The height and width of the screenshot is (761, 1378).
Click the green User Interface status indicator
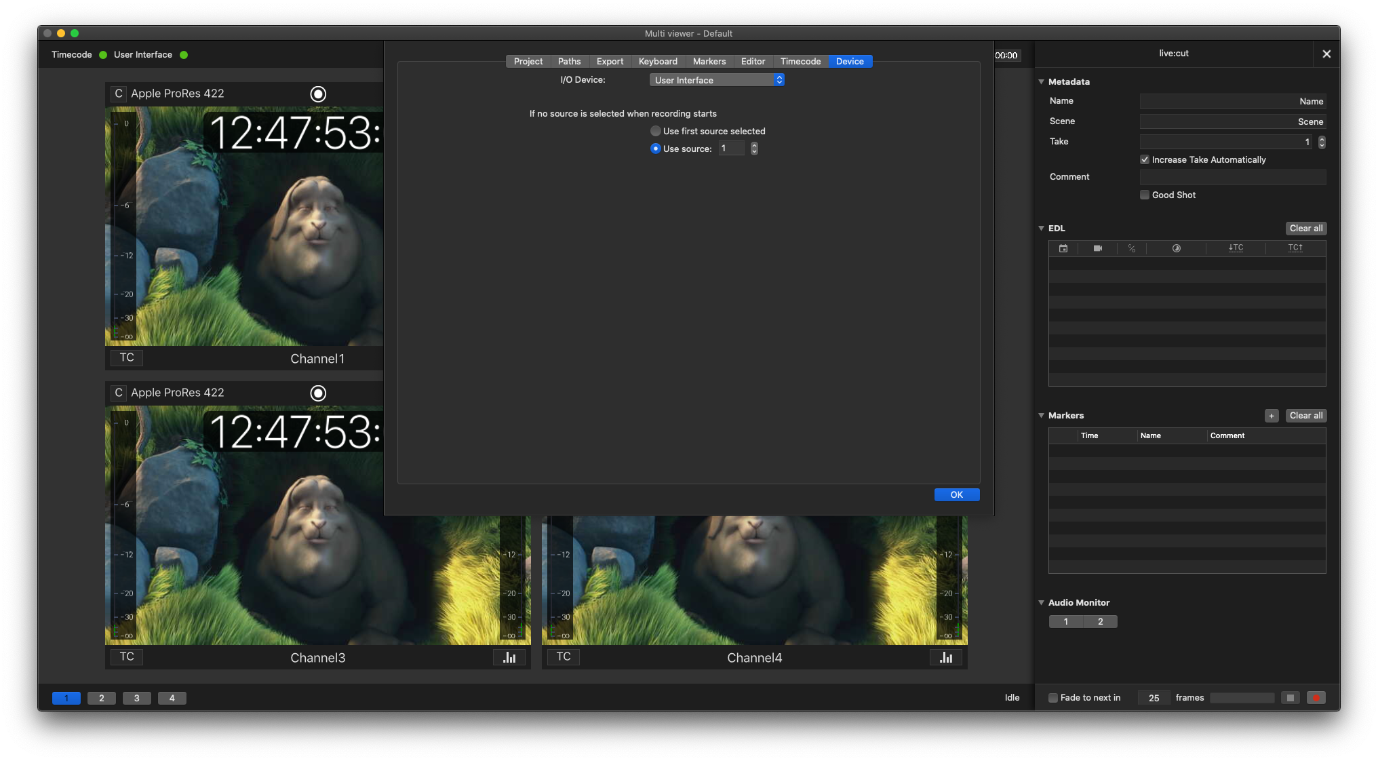click(x=184, y=55)
